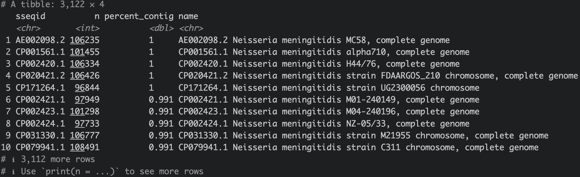Viewport: 580px width, 177px height.
Task: Click the NZ-05/33 complete genome name
Action: coord(324,124)
